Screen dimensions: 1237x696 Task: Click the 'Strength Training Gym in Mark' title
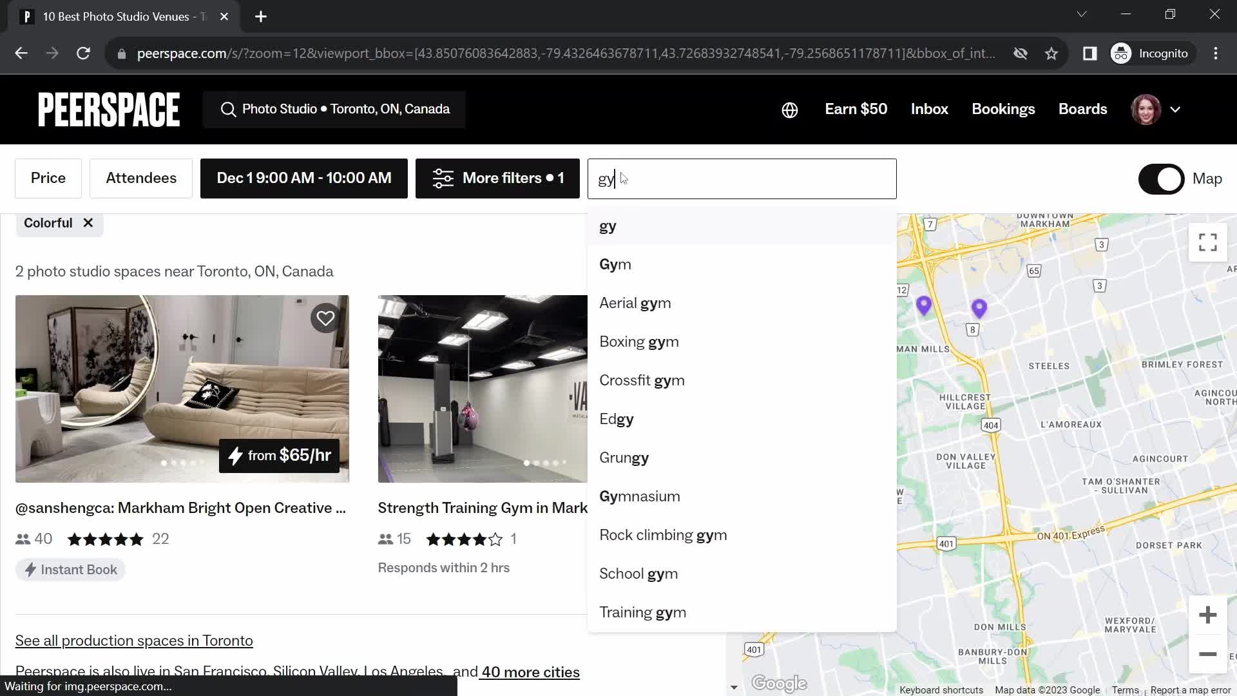pos(483,508)
